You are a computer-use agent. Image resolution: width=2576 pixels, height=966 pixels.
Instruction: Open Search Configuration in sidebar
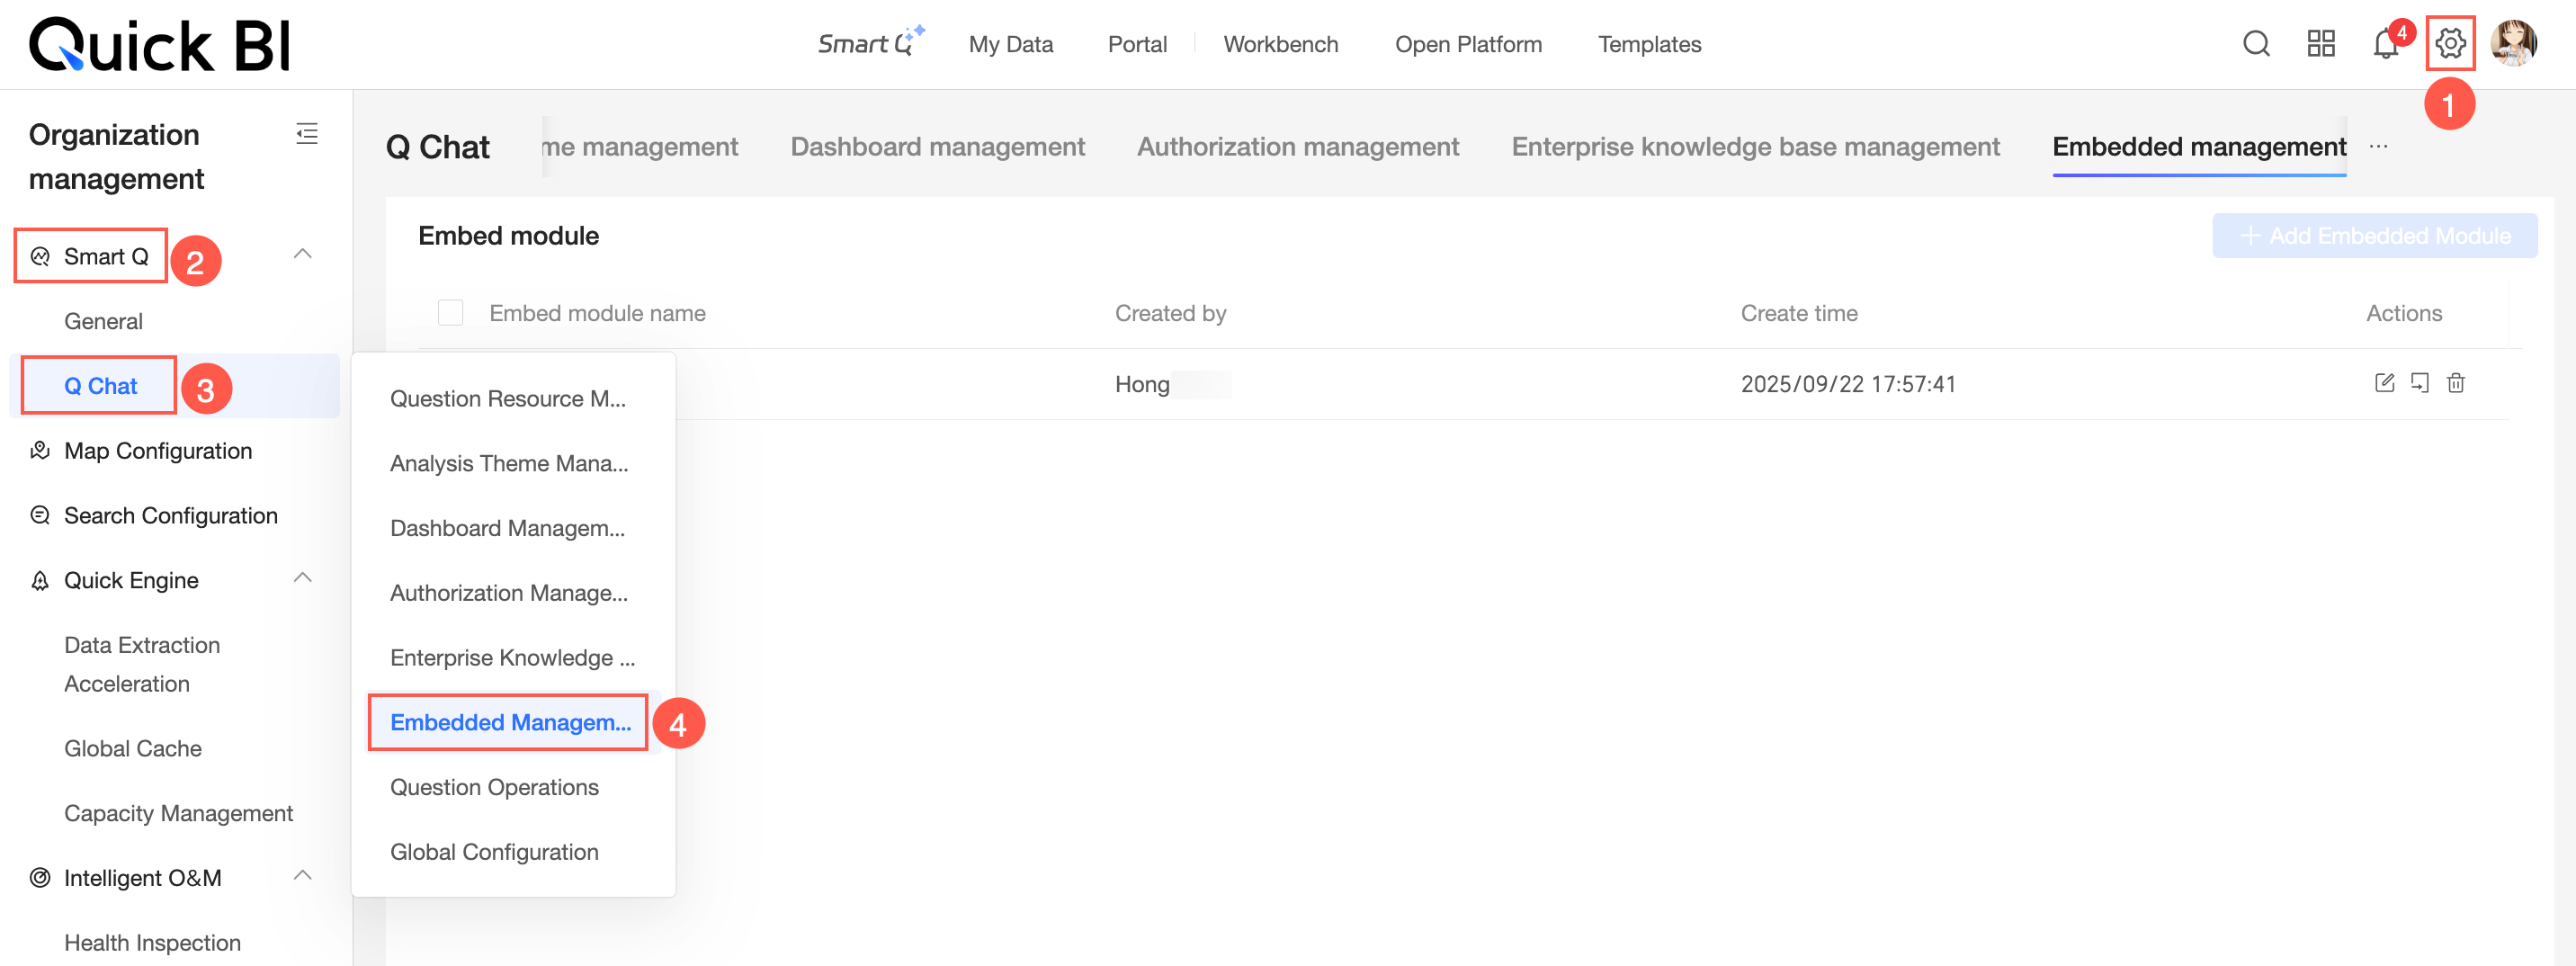point(171,516)
